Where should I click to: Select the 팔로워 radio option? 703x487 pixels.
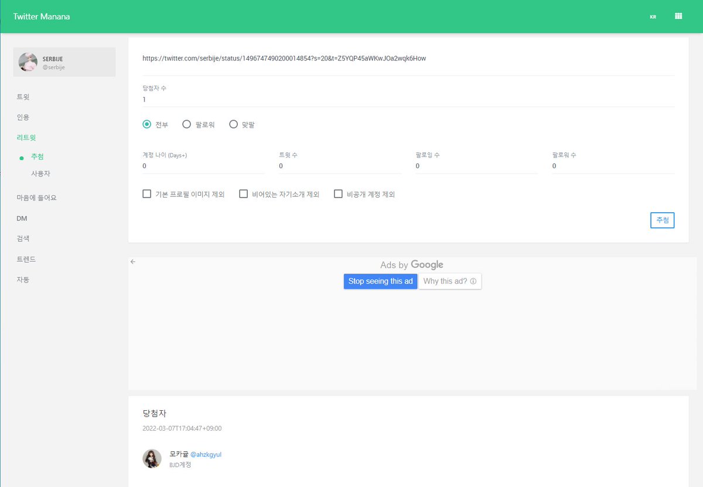[187, 124]
